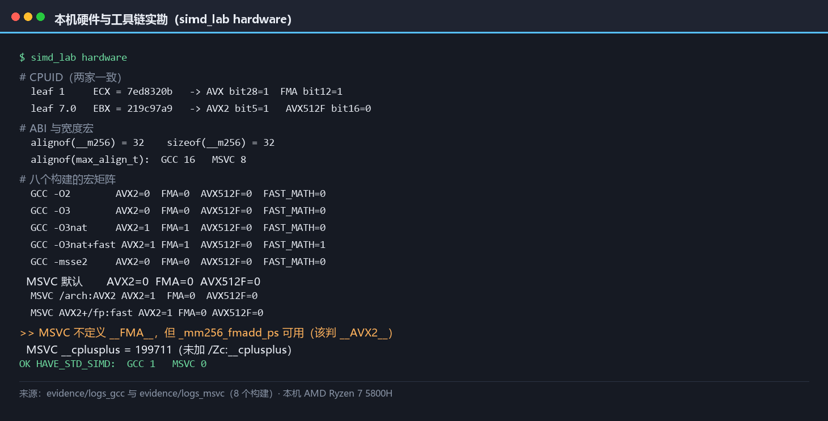Maximize the window with the green button
Viewport: 828px width, 421px height.
[40, 17]
